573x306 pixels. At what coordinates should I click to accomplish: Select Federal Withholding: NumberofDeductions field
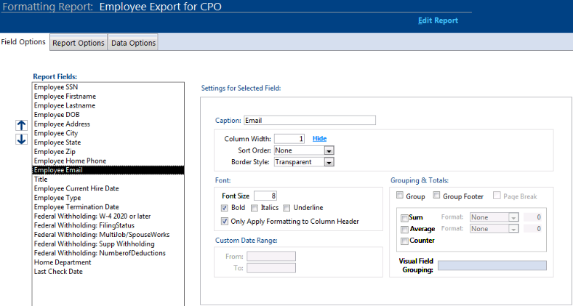(108, 253)
